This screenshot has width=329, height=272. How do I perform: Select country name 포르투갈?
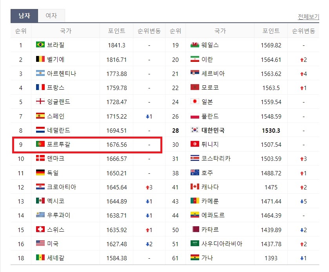(x=58, y=144)
